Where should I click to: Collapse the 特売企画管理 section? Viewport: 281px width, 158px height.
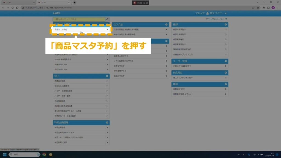pos(107,122)
